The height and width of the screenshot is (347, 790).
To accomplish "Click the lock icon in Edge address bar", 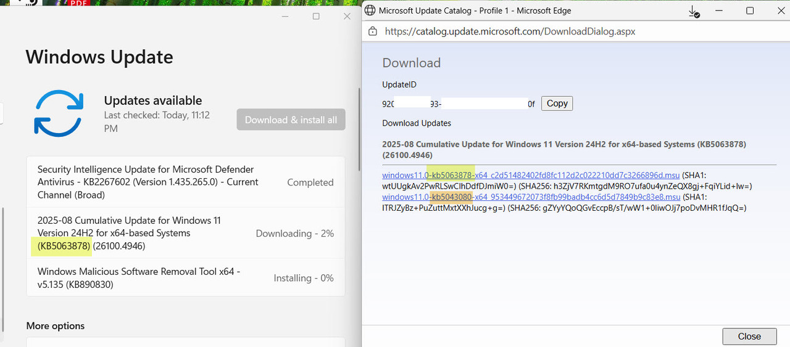I will point(372,31).
